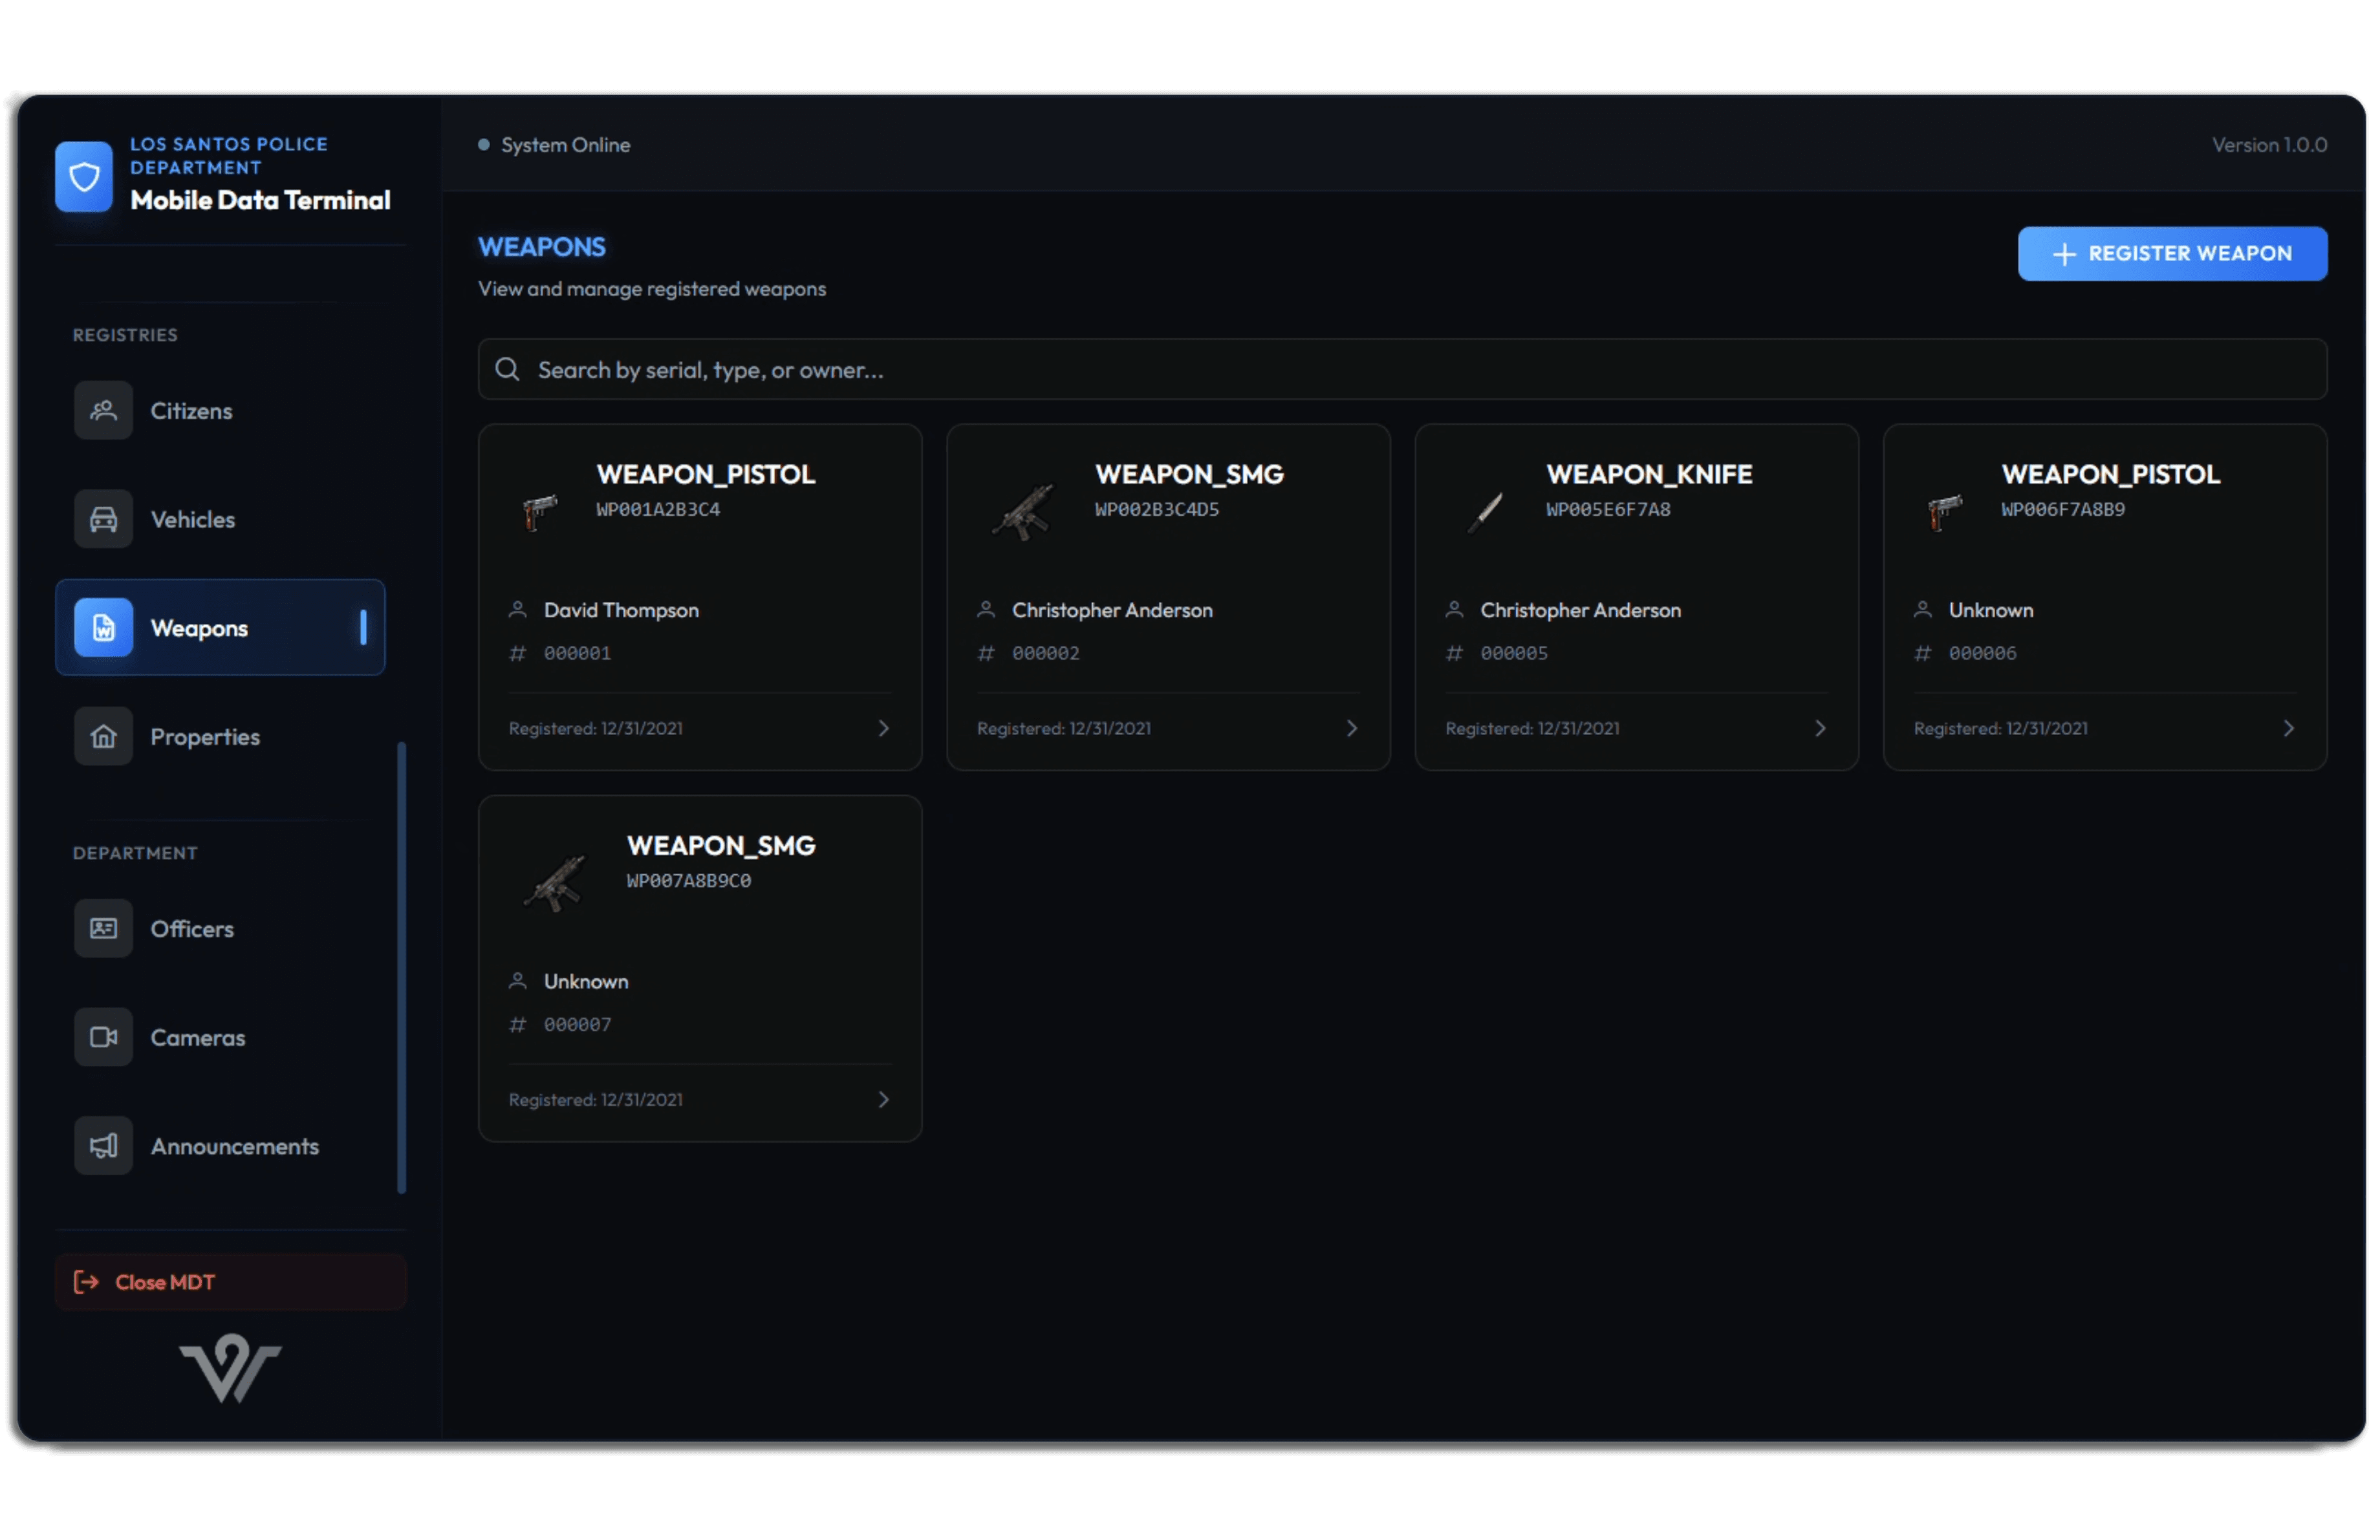
Task: Click Registered date on WP005E6F7A8 card
Action: (x=1533, y=729)
